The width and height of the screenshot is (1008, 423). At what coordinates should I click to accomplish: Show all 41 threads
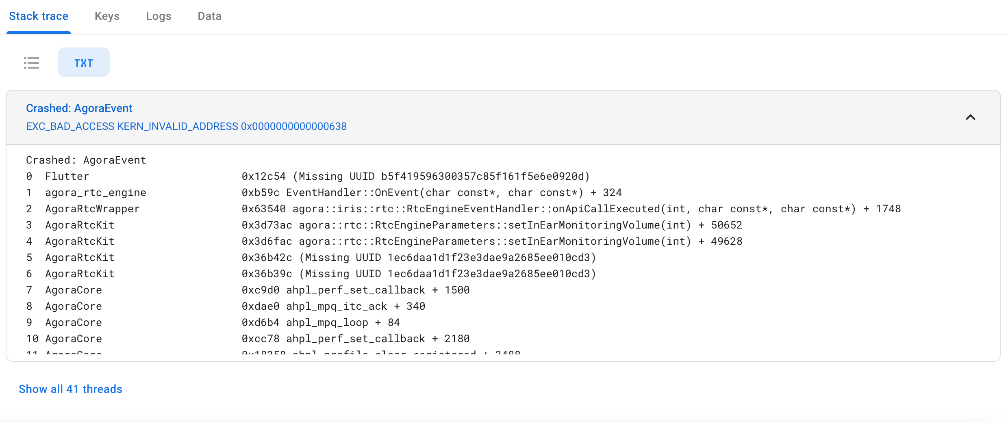coord(70,389)
